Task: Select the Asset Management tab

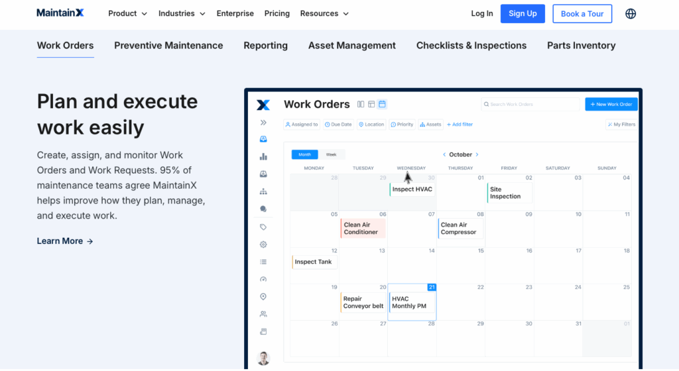Action: [x=352, y=46]
